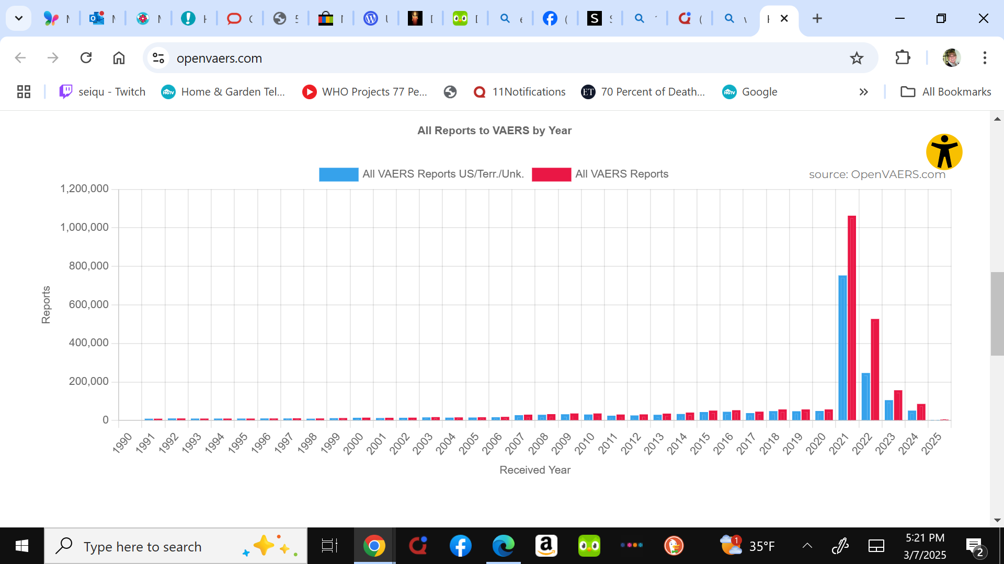Bookmark this page with star icon
1004x564 pixels.
[857, 58]
